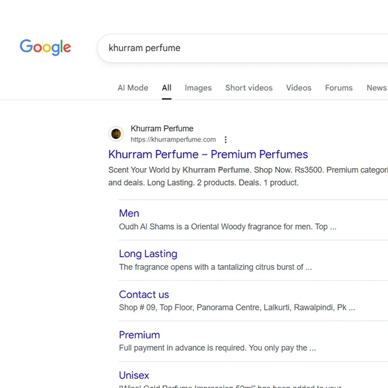Go to the Premium sitelink

(139, 335)
